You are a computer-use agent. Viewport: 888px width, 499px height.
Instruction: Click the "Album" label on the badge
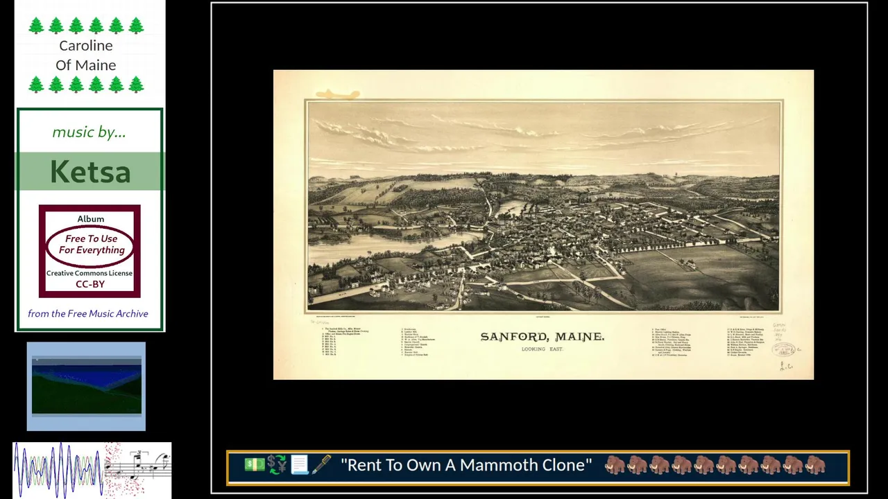click(91, 219)
